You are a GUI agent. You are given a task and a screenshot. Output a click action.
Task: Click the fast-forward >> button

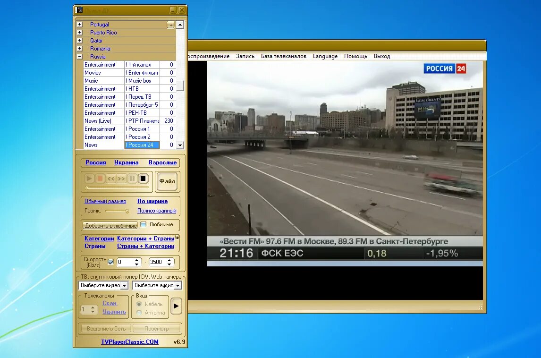[121, 179]
